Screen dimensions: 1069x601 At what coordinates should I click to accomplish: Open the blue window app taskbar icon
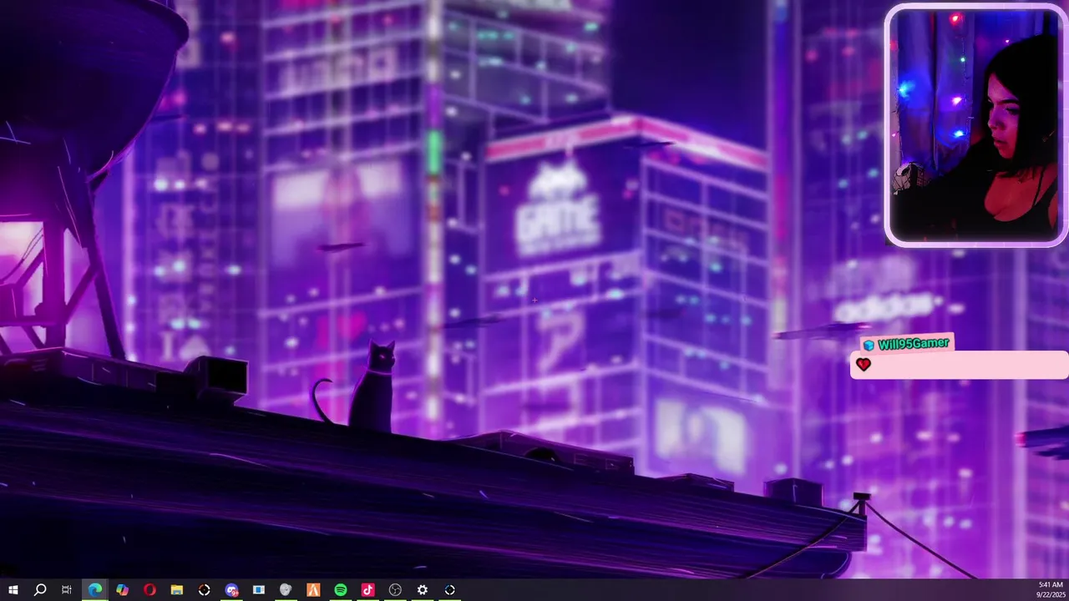(x=259, y=590)
